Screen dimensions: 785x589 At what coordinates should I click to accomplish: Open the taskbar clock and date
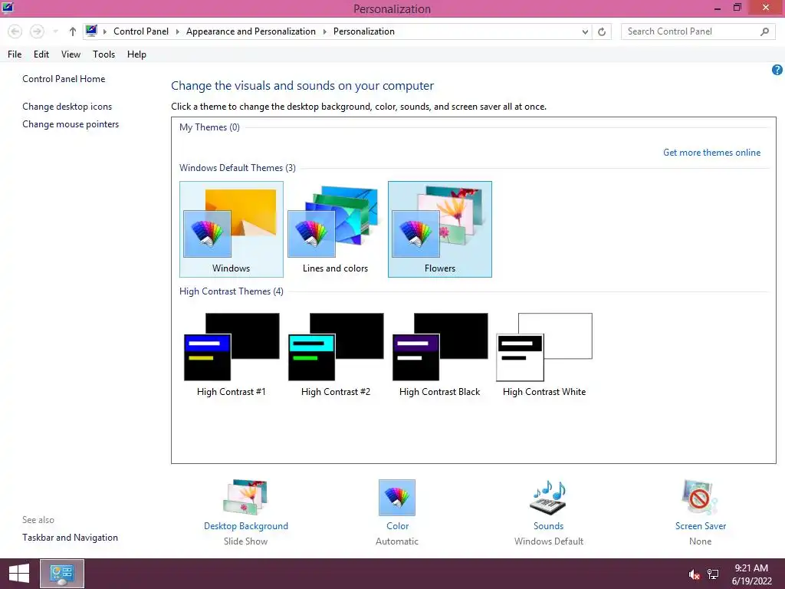(x=751, y=574)
